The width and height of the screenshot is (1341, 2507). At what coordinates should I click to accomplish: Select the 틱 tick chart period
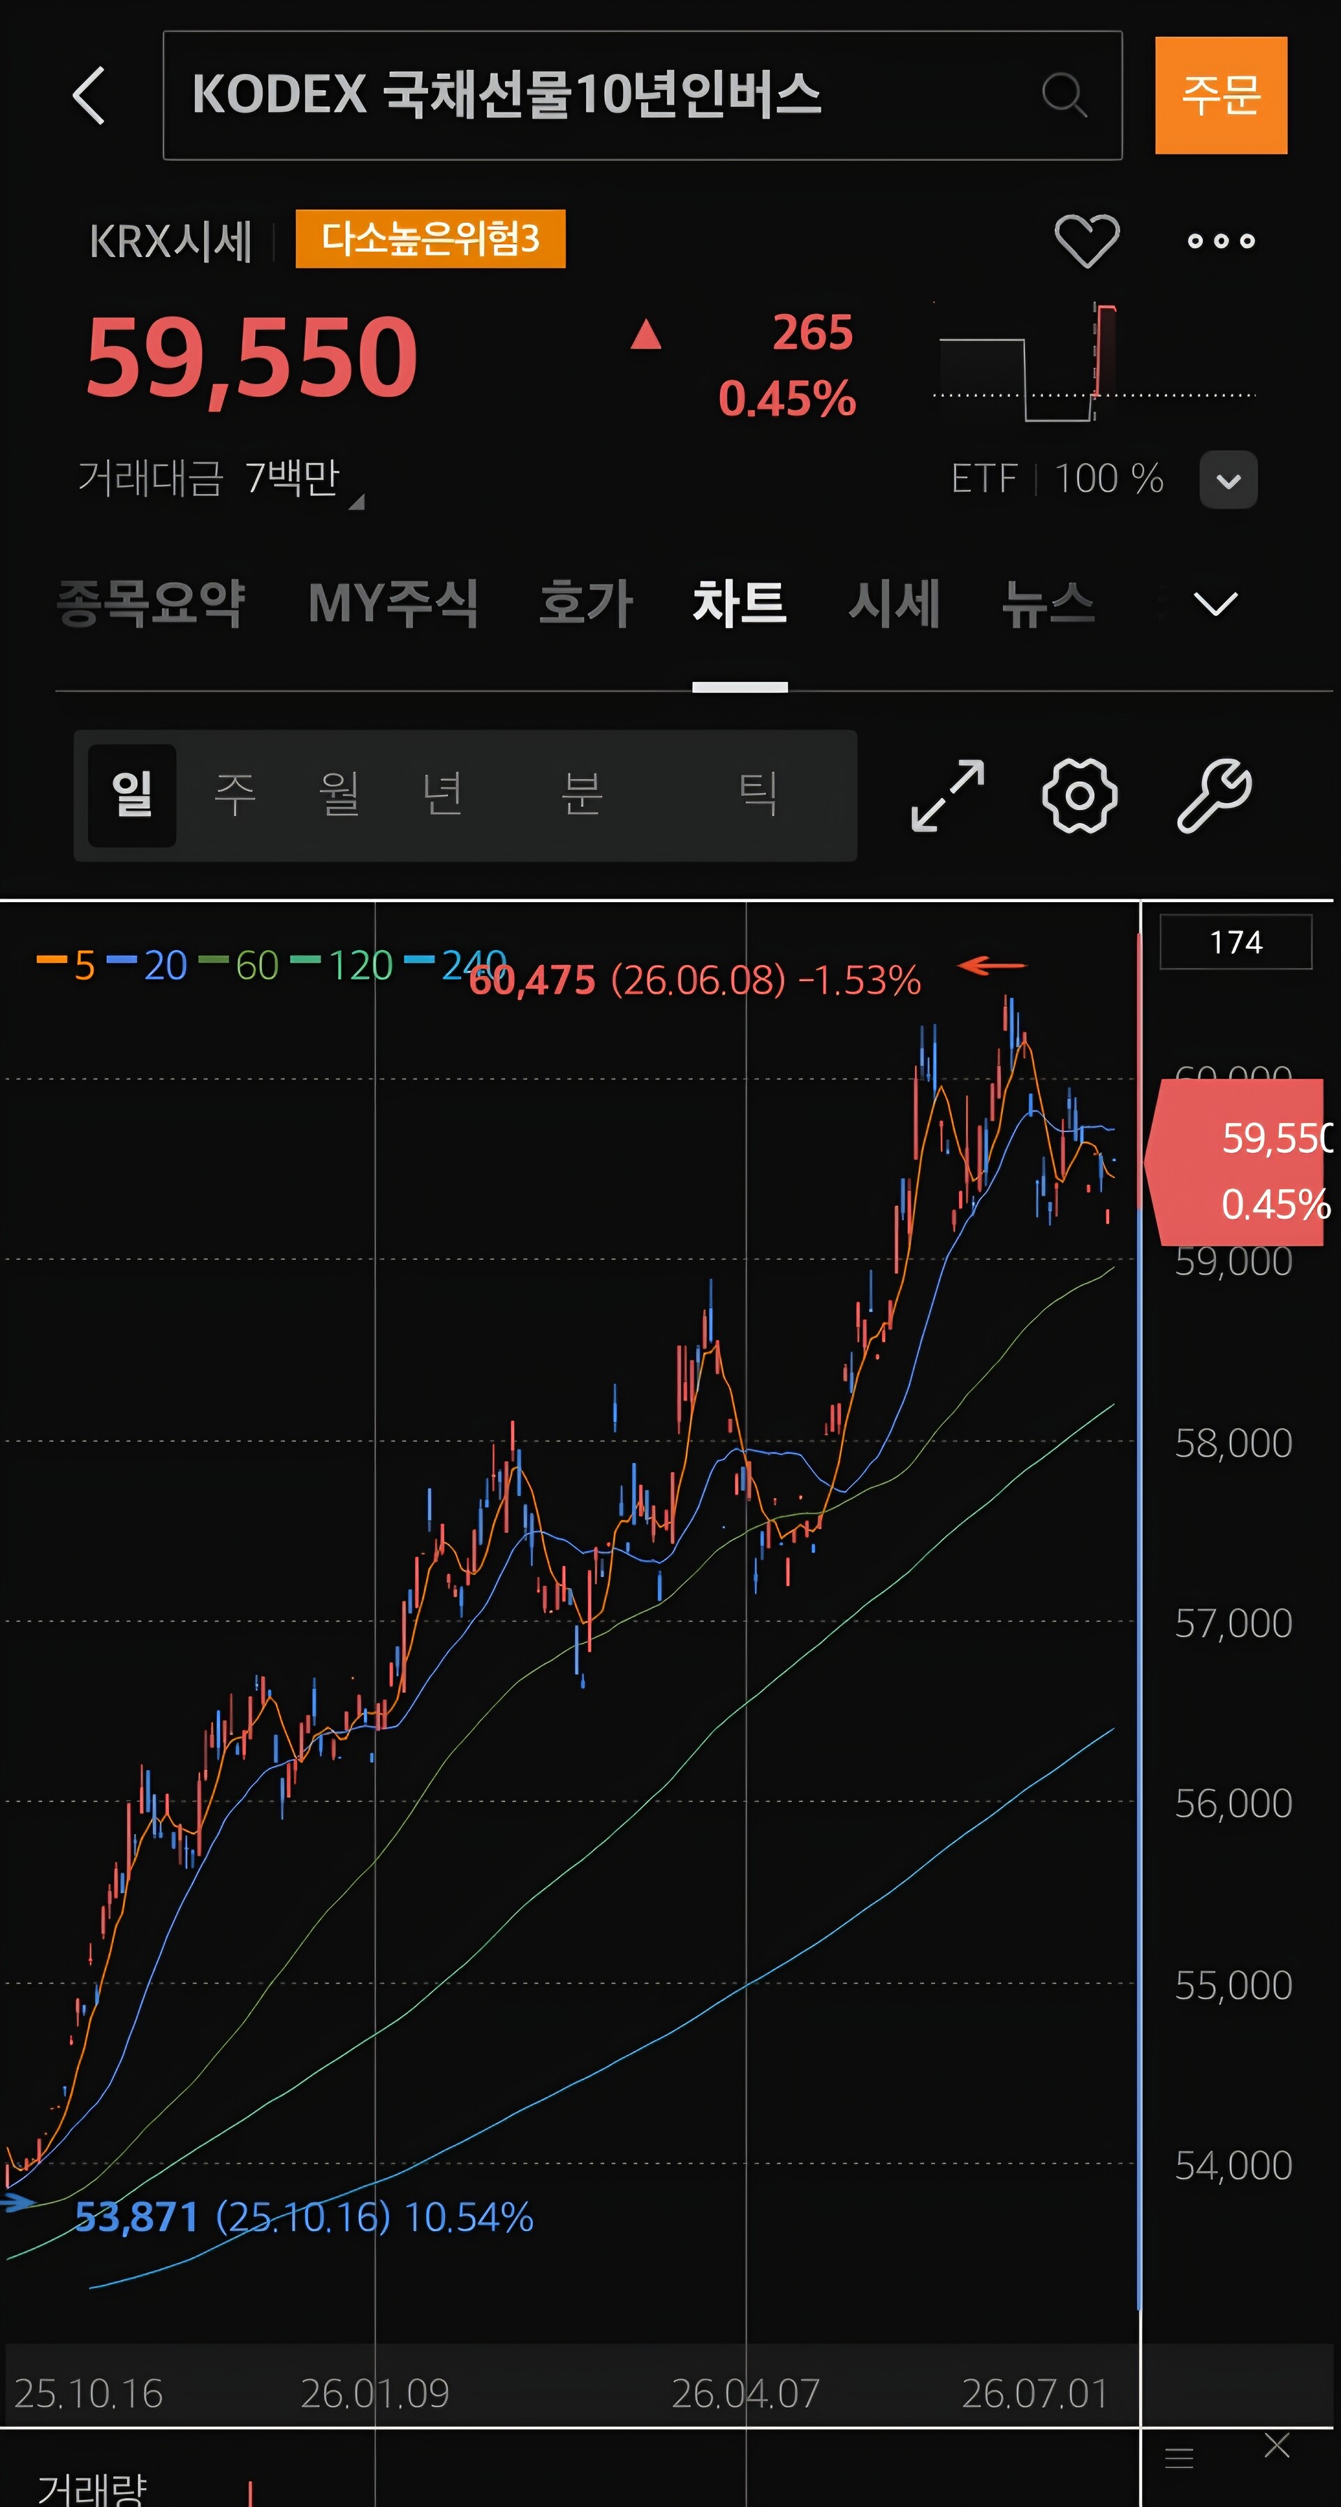point(758,795)
